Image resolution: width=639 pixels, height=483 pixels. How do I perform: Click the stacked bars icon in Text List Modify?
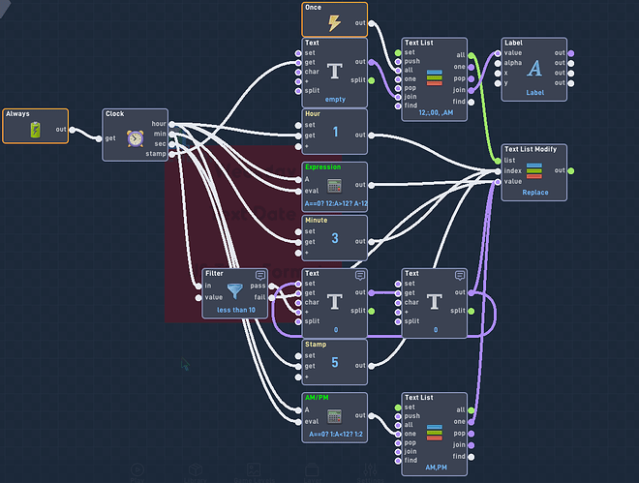point(533,170)
